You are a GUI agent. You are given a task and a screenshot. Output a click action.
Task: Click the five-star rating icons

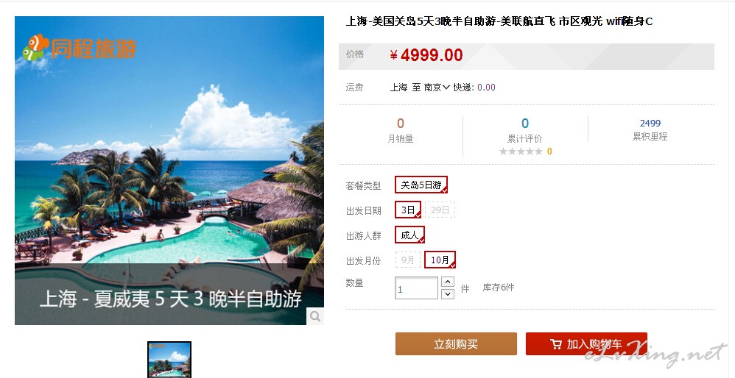tap(521, 151)
